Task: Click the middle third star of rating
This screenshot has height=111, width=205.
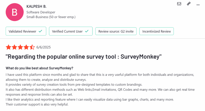Action: pyautogui.click(x=20, y=47)
